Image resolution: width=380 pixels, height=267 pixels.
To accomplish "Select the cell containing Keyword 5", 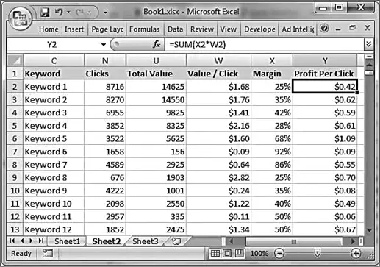I will tap(54, 139).
